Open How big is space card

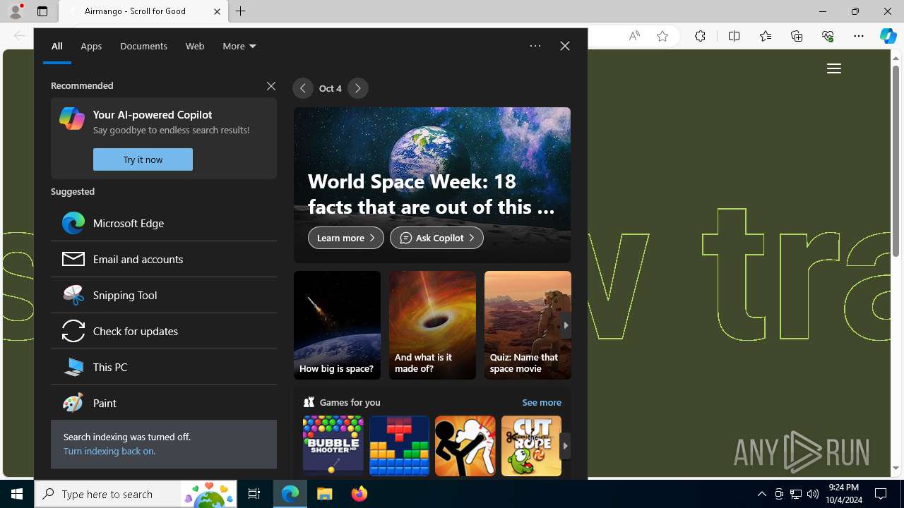337,325
